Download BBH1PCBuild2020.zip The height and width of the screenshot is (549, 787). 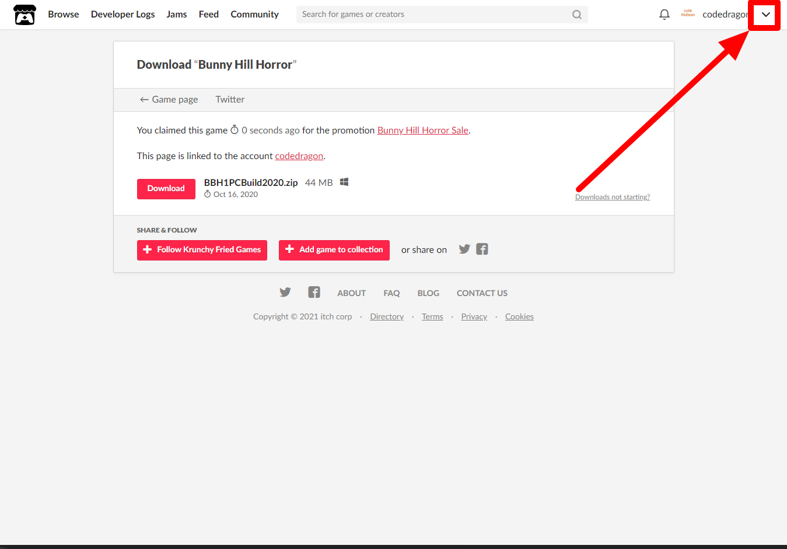click(166, 189)
